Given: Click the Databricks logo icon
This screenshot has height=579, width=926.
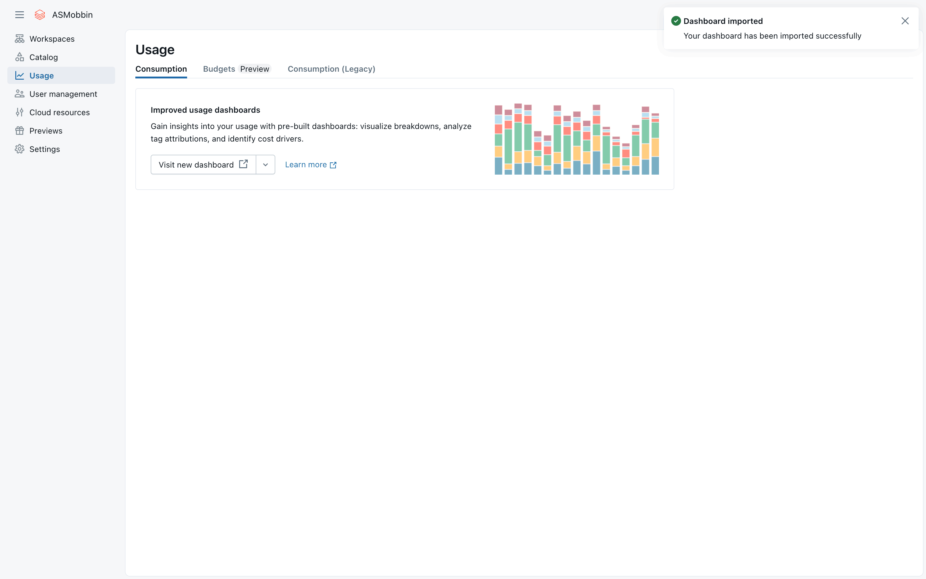Looking at the screenshot, I should click(40, 15).
